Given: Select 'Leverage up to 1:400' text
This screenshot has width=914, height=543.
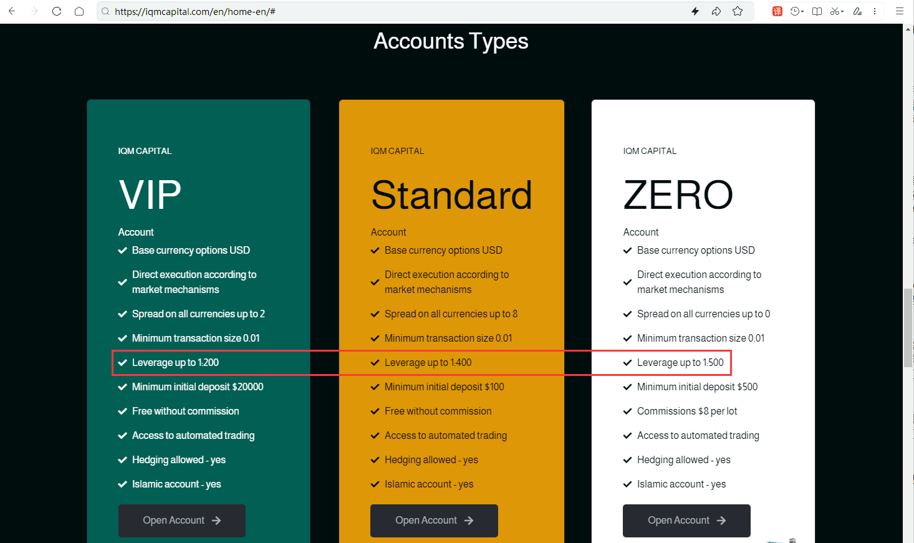Looking at the screenshot, I should pos(428,363).
